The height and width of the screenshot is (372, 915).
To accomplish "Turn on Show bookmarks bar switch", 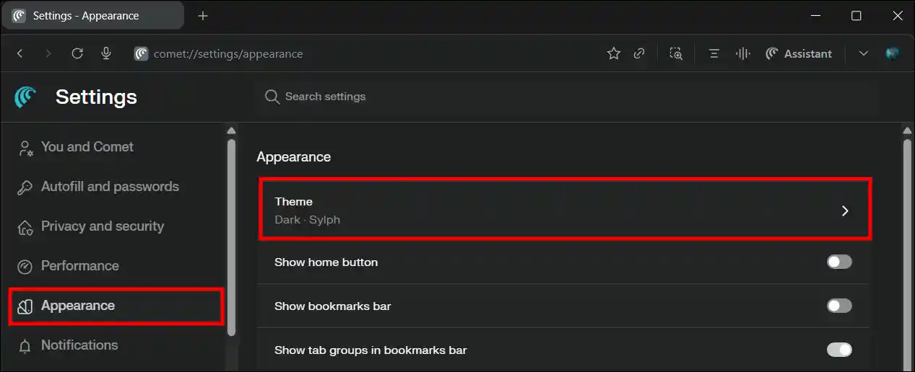I will [x=839, y=306].
